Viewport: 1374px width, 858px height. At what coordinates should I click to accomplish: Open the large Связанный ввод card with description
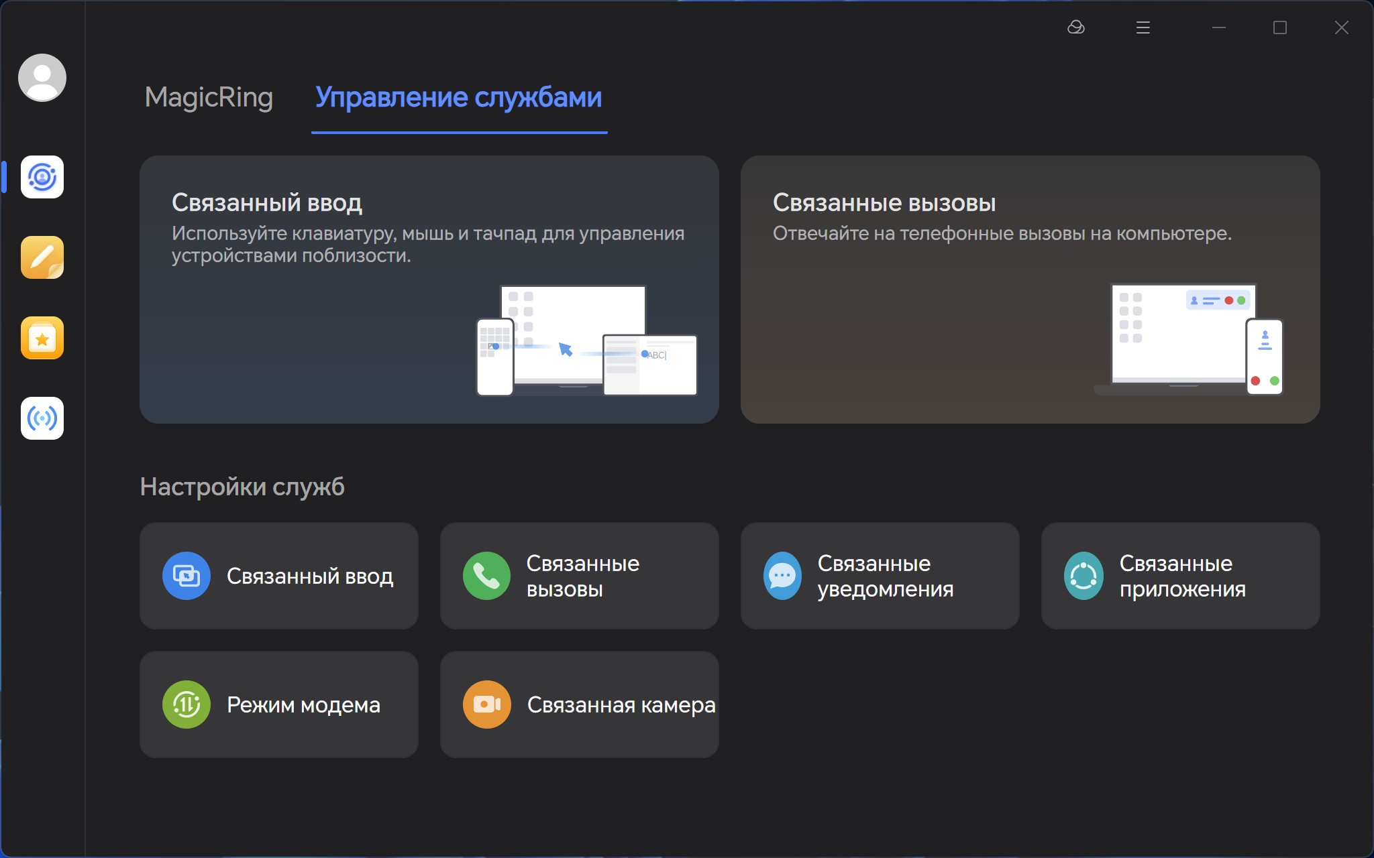tap(429, 290)
